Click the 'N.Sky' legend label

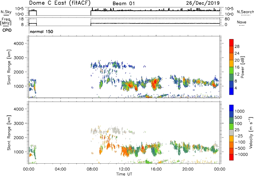coord(6,12)
